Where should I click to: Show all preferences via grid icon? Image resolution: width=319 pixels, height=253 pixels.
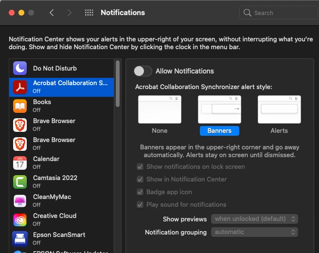pos(89,13)
